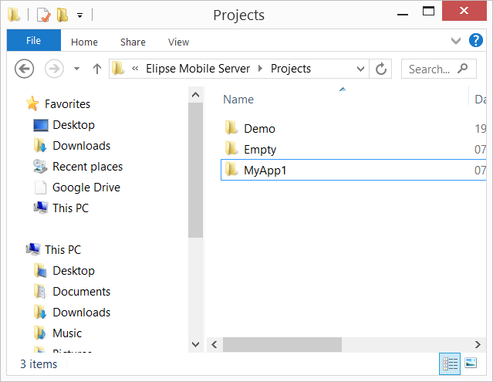Open the recent locations dropdown
The height and width of the screenshot is (382, 493).
[76, 69]
